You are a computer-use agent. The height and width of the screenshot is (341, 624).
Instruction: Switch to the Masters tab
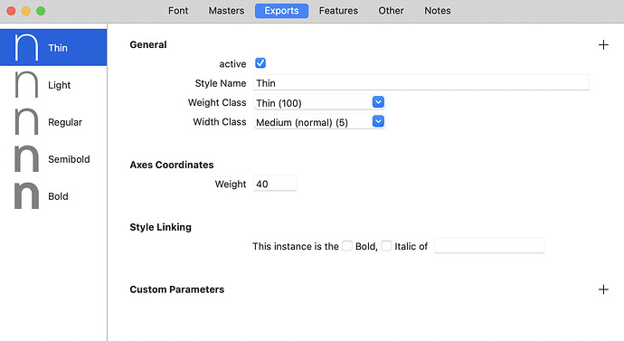click(x=226, y=11)
